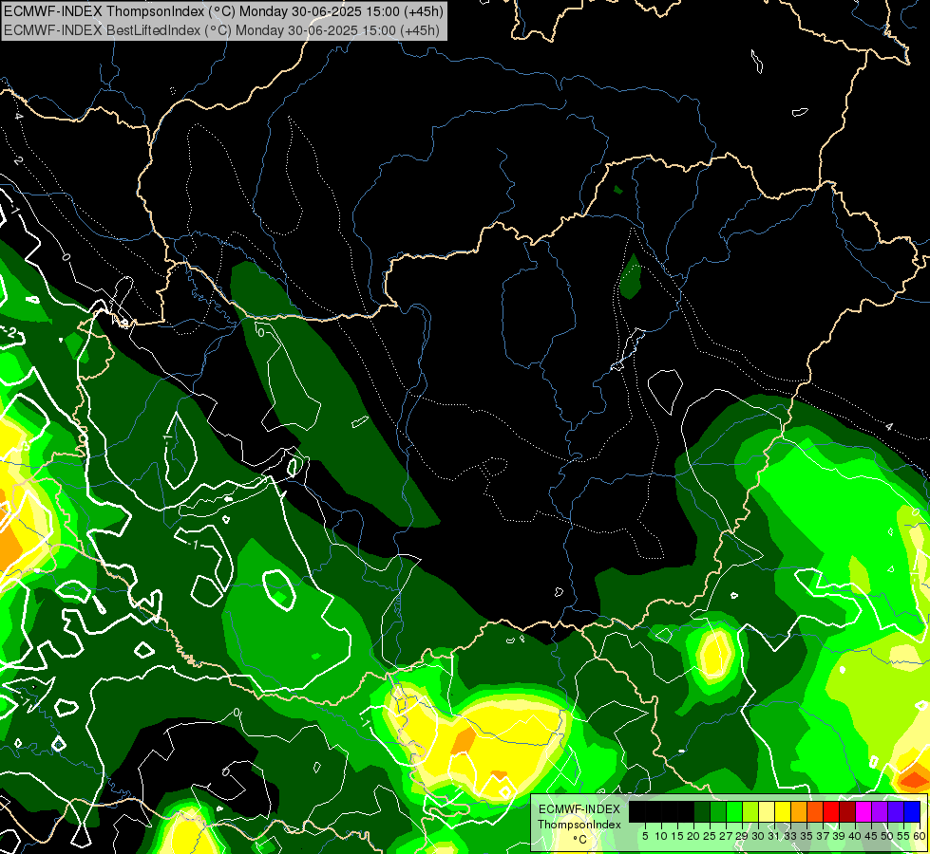
Task: Click the purple 45-50 legend swatch
Action: [880, 811]
